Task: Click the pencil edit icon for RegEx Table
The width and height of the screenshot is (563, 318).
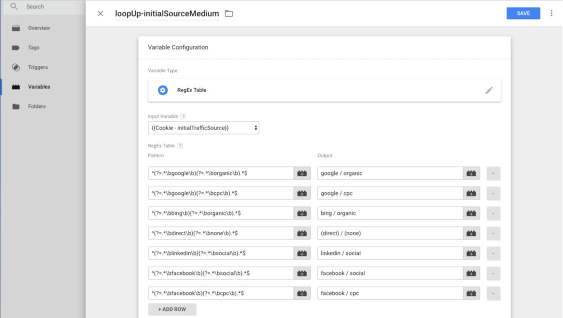Action: pos(489,90)
